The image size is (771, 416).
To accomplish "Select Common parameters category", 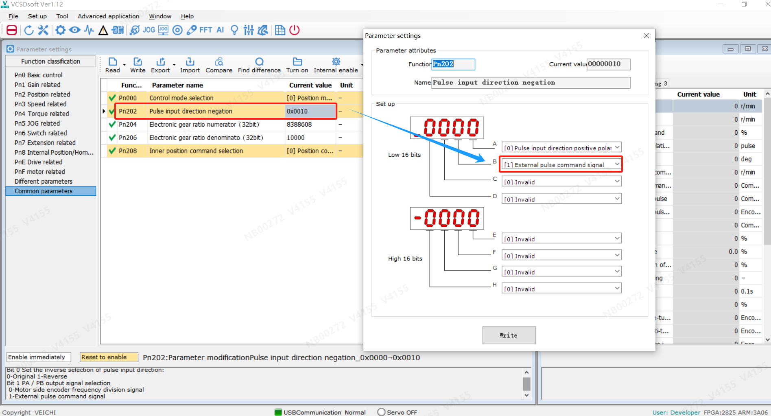I will [x=51, y=191].
